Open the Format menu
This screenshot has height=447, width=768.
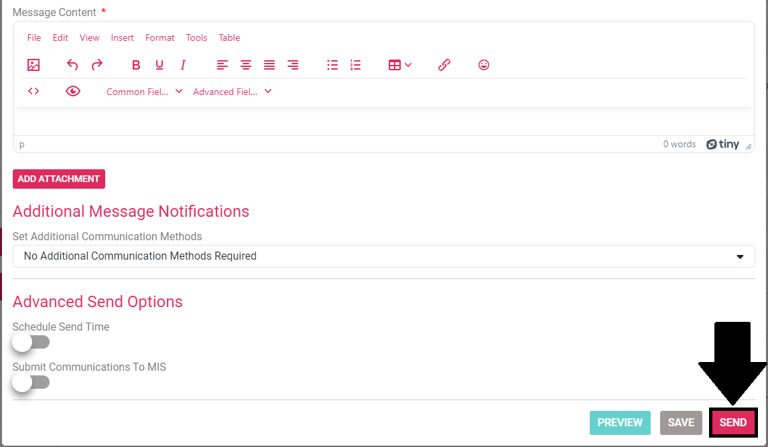tap(159, 37)
